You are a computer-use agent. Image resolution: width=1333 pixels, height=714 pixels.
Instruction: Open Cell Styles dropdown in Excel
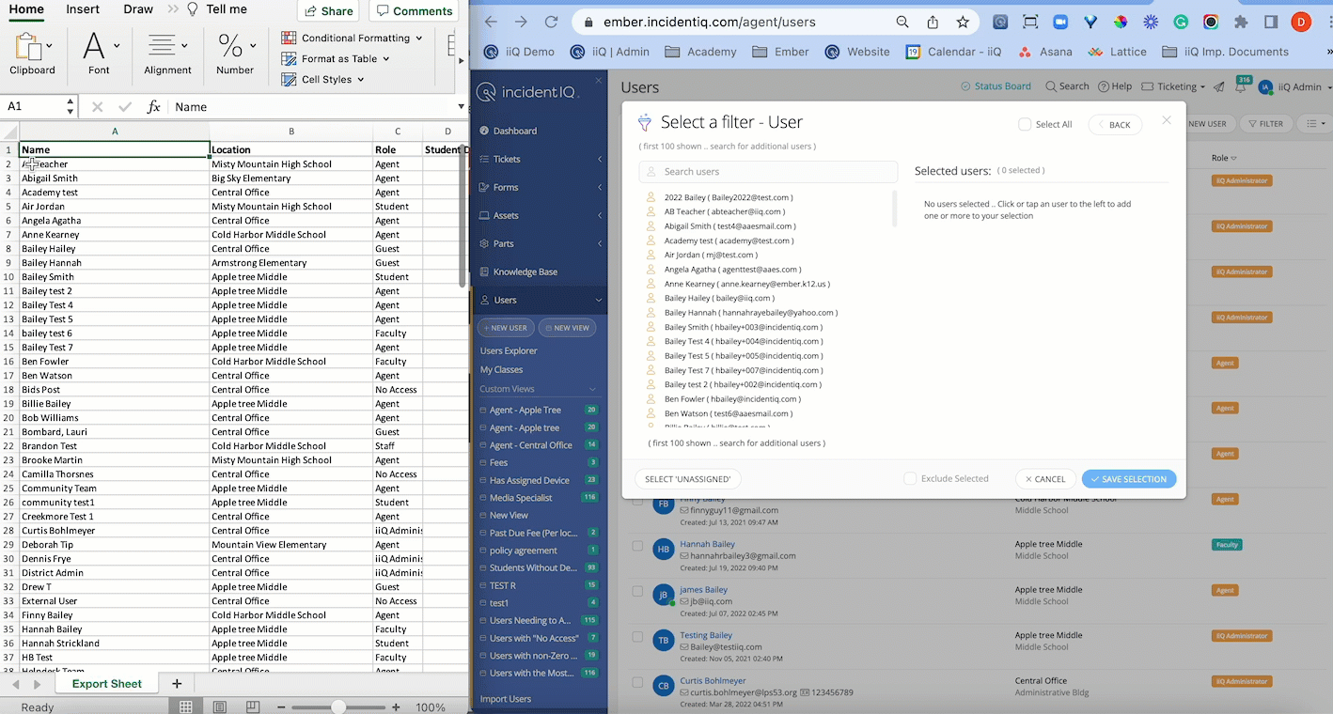click(x=323, y=79)
